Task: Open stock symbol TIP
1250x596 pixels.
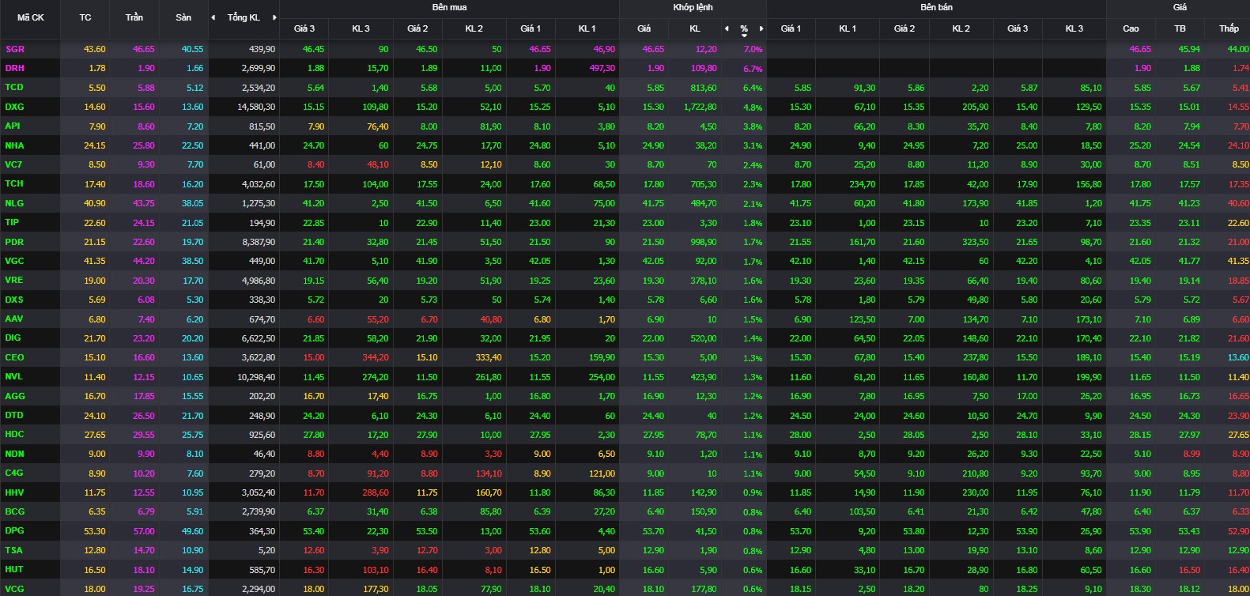Action: 12,222
